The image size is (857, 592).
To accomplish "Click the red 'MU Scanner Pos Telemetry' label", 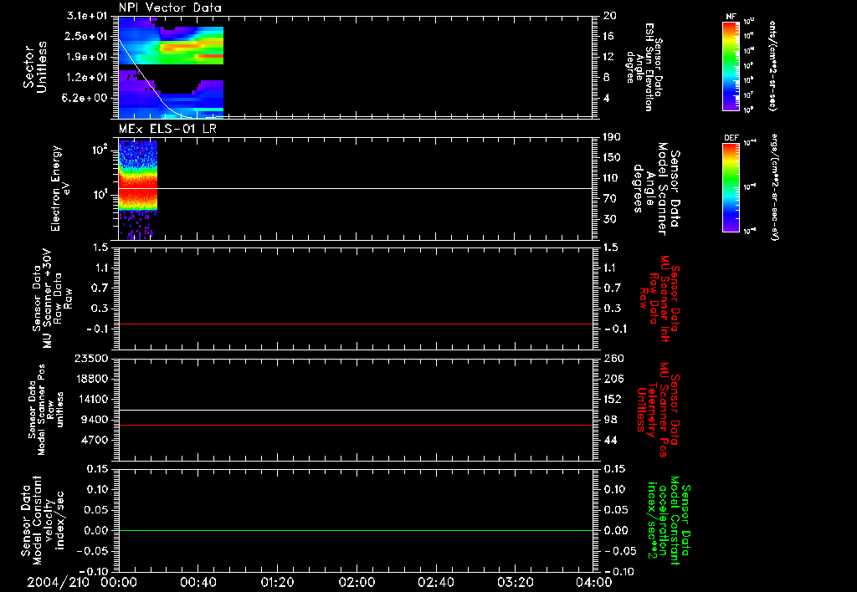I will click(659, 410).
